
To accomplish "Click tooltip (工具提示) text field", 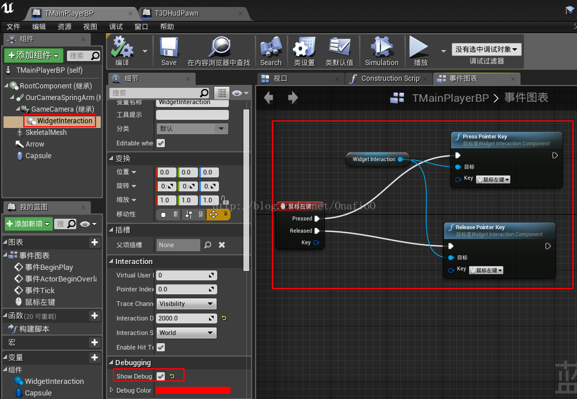I will pyautogui.click(x=193, y=115).
